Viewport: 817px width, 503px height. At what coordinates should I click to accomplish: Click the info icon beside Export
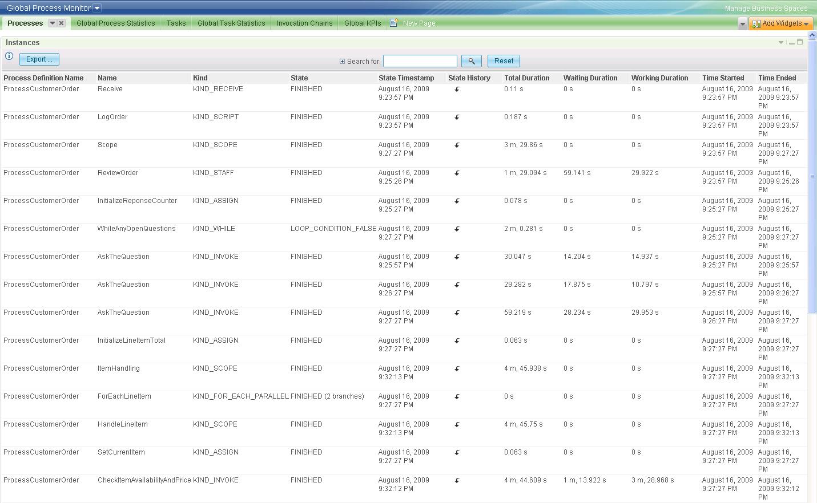coord(9,56)
